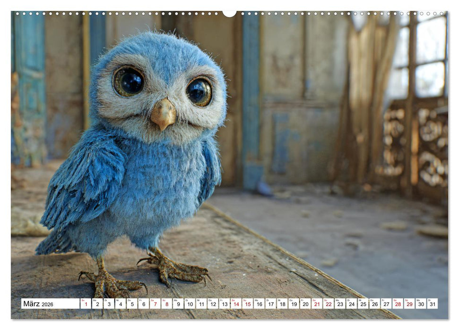Select date 26 in the calendar row
Image resolution: width=459 pixels, height=330 pixels.
pyautogui.click(x=375, y=304)
